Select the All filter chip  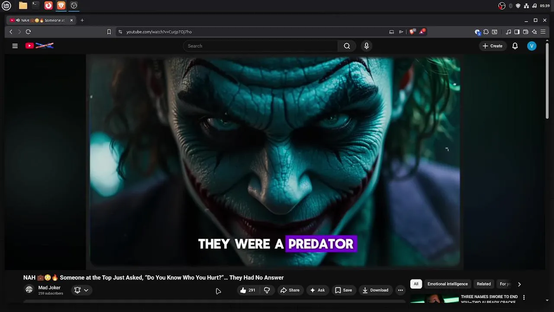pos(416,284)
